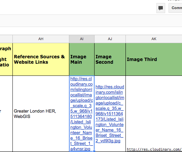Open the Briset_Street_2 cloudinary link
The image size is (182, 152).
pyautogui.click(x=110, y=114)
